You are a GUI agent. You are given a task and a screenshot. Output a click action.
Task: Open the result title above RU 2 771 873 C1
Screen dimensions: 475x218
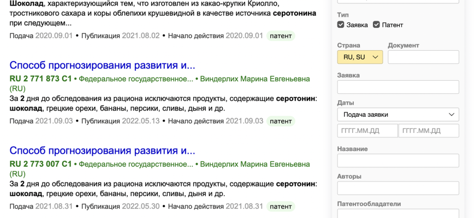[x=102, y=65]
